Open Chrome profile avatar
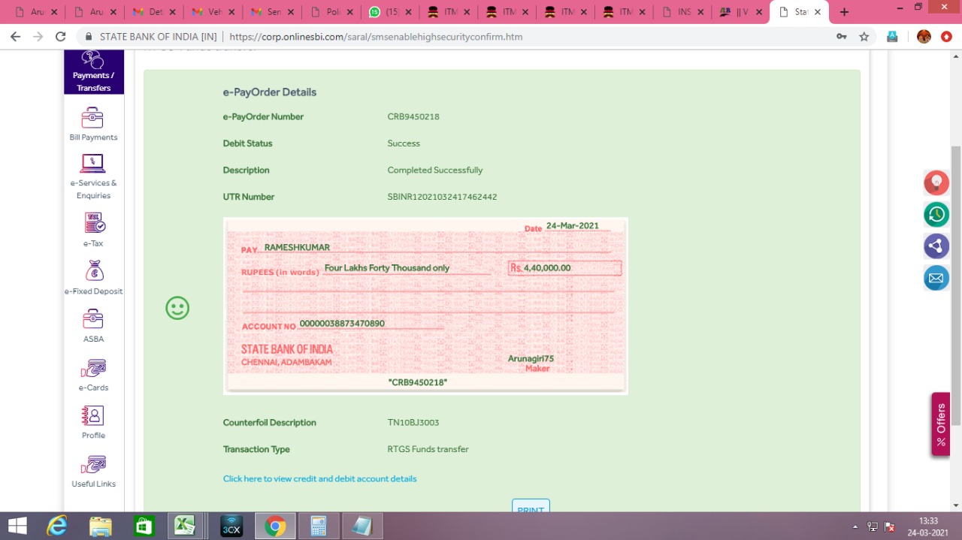The image size is (962, 540). click(924, 36)
